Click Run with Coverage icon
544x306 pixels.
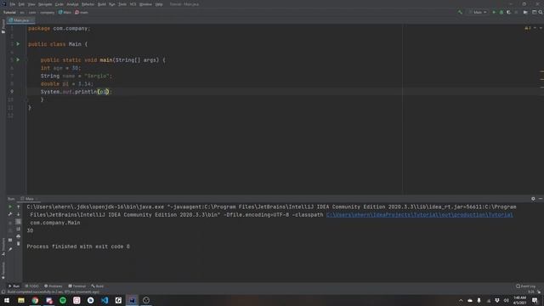click(508, 12)
